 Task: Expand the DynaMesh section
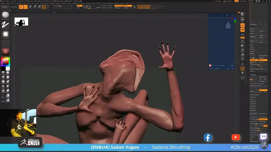[253, 106]
